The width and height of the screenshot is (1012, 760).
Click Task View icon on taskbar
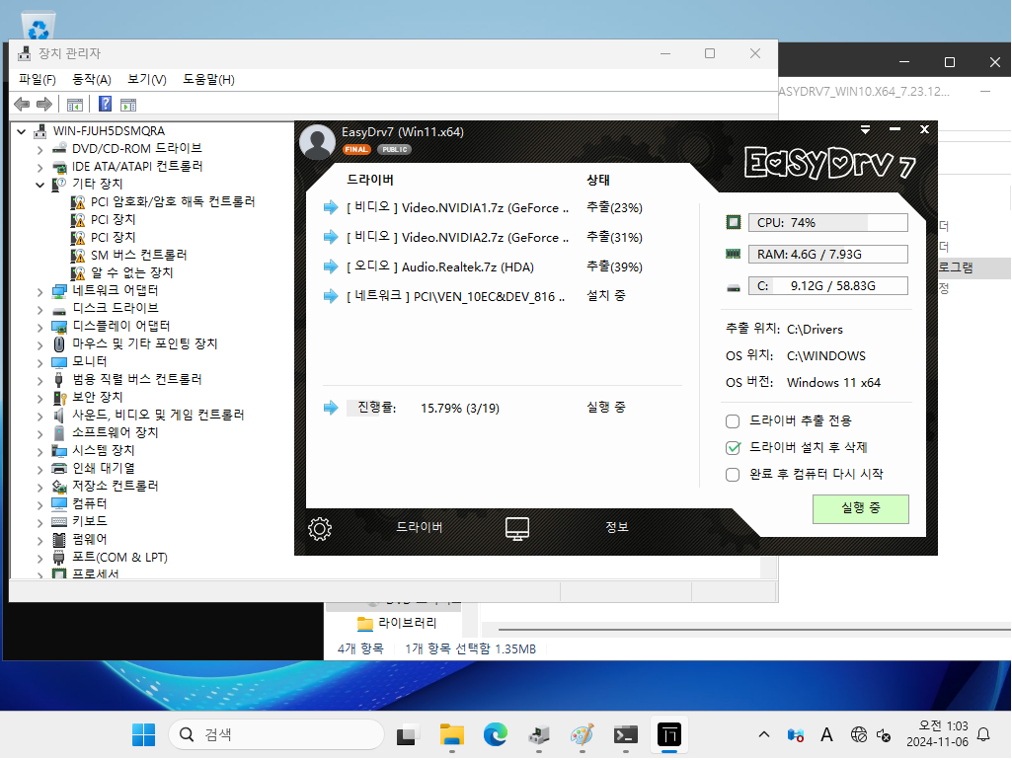tap(407, 735)
